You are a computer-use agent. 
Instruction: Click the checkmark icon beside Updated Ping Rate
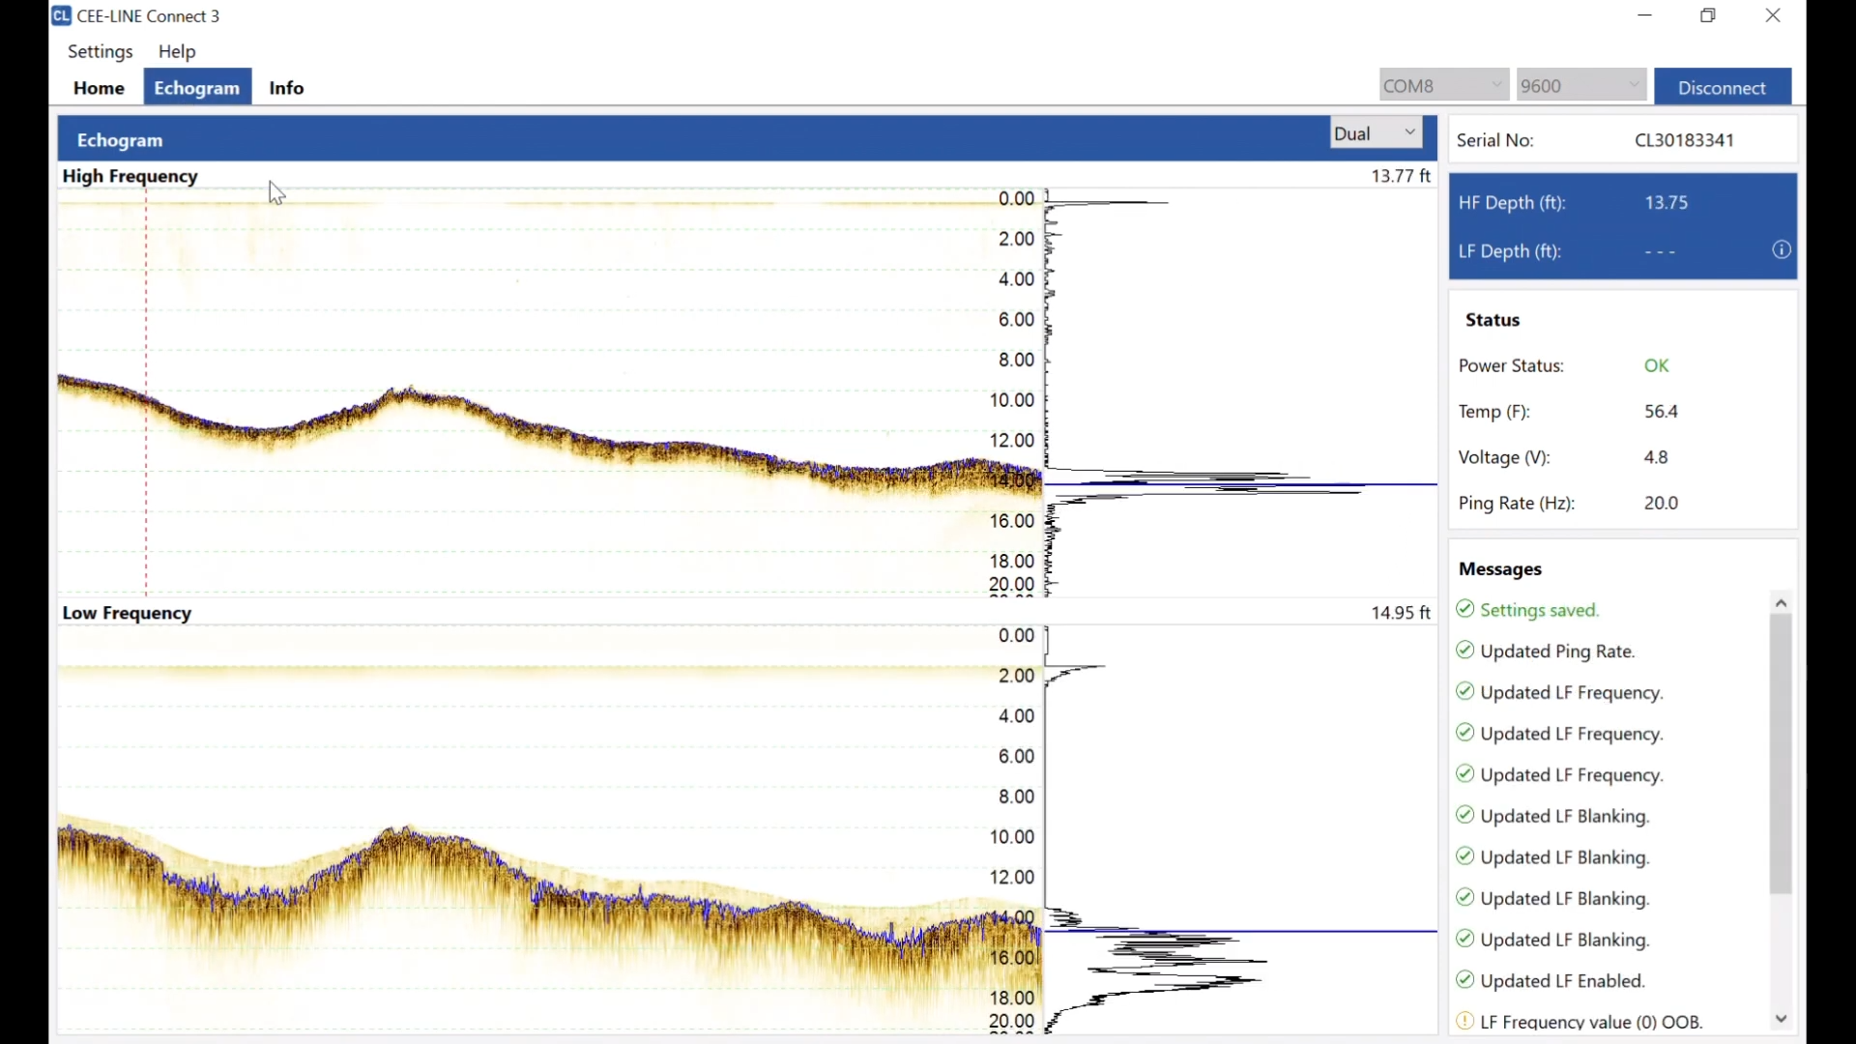point(1464,651)
